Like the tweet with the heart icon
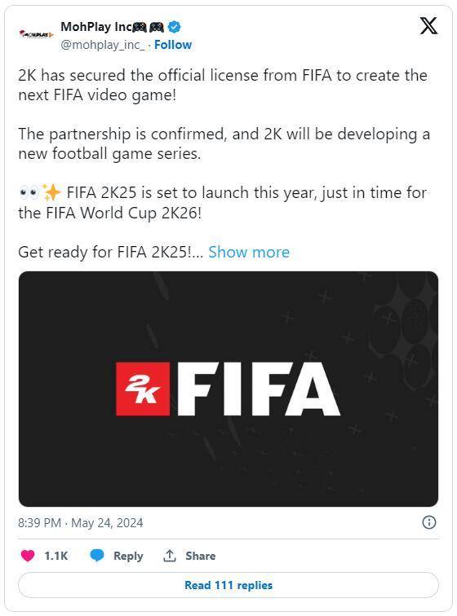This screenshot has width=457, height=616. click(x=28, y=556)
